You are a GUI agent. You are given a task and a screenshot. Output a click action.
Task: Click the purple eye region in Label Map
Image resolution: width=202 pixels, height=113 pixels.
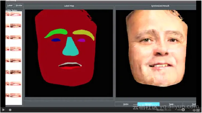(81, 40)
